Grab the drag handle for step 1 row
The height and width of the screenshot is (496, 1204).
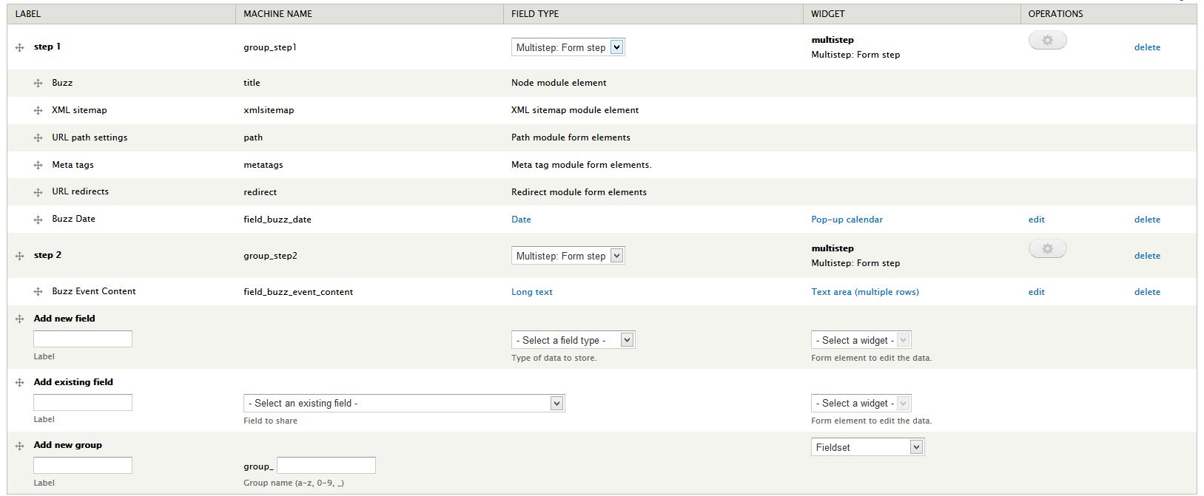pos(20,47)
